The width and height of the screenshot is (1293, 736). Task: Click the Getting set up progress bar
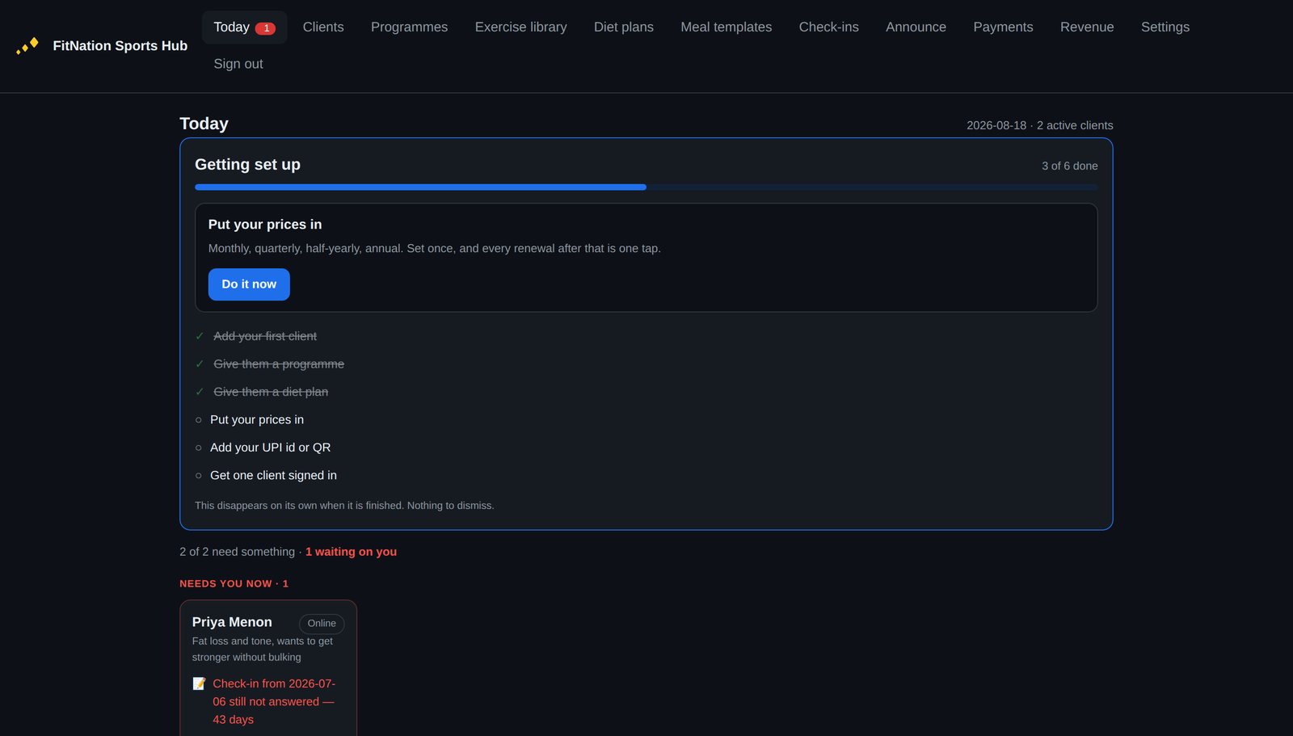tap(646, 187)
